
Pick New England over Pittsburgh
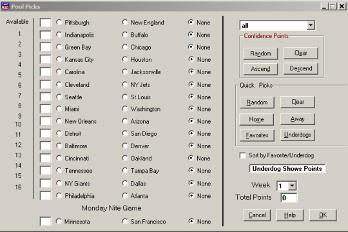125,22
